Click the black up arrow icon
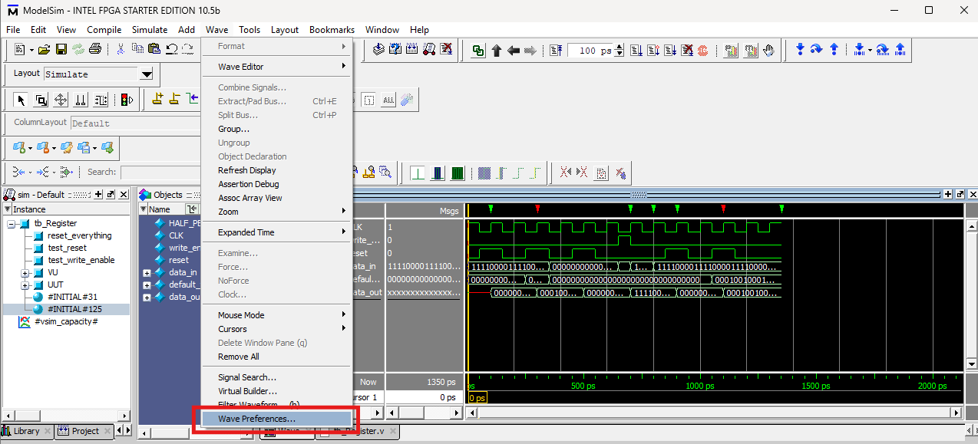 (497, 51)
